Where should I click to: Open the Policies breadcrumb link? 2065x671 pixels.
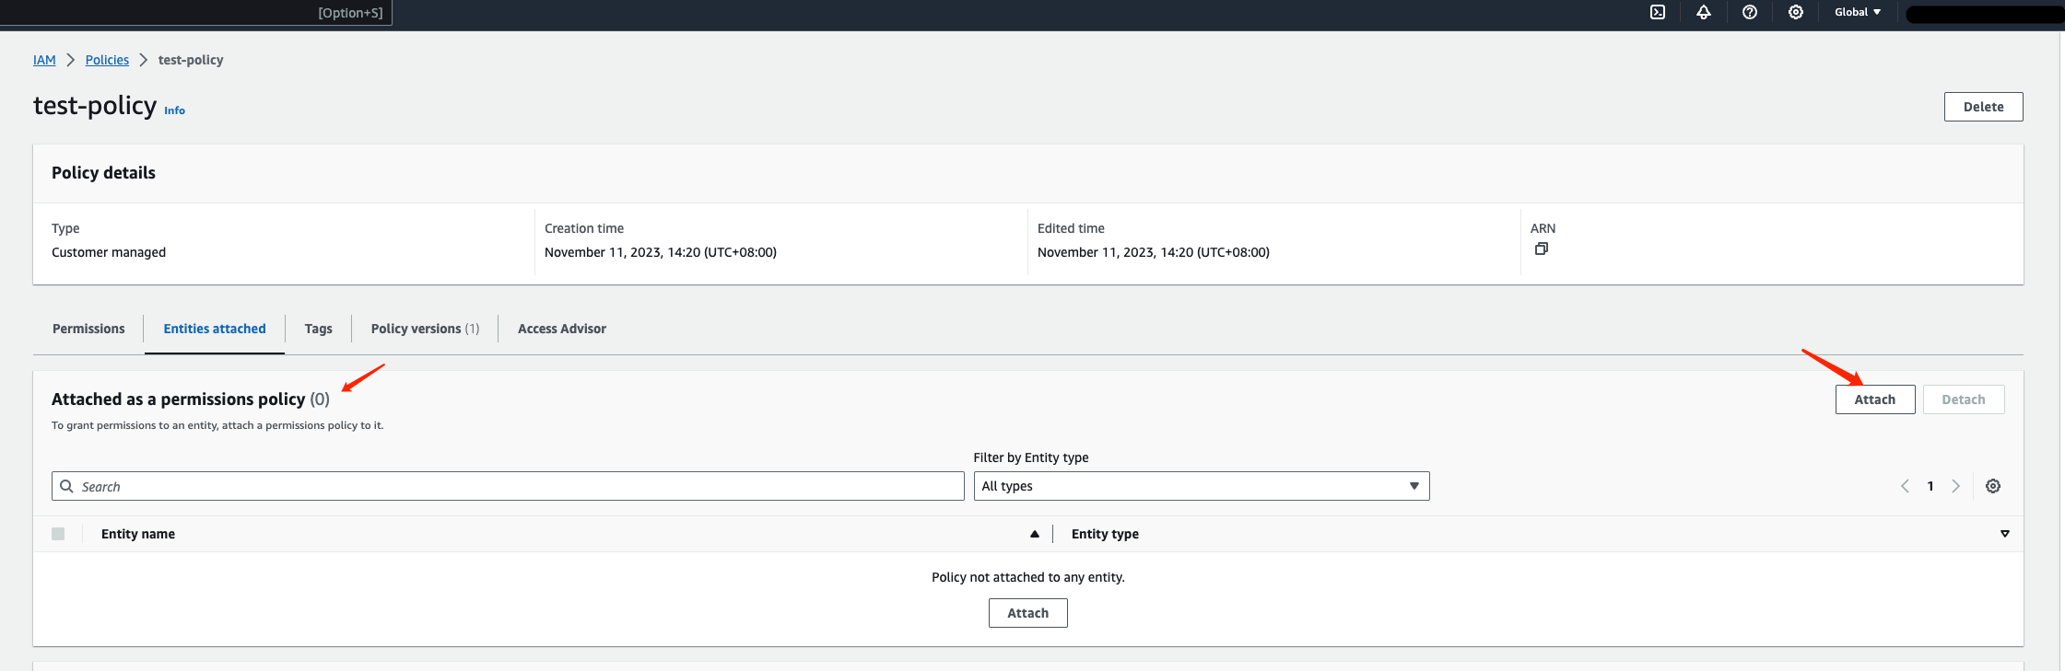(x=107, y=60)
